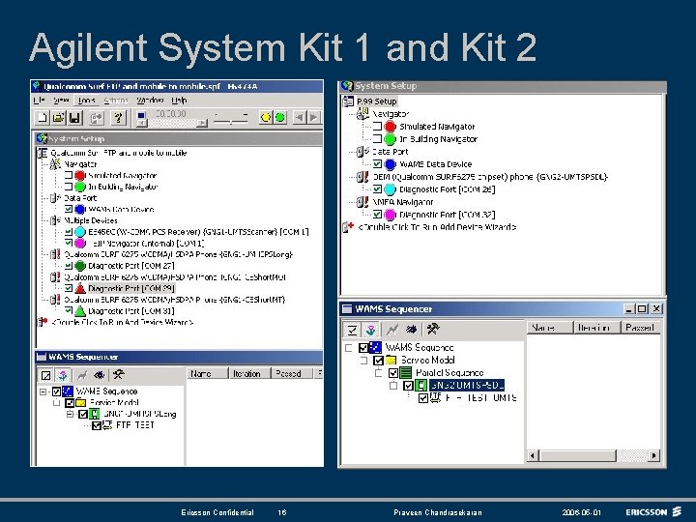
Task: Click bug debug icon in right WAMS Sequencer toolbar
Action: [412, 330]
